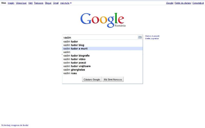This screenshot has width=205, height=128.
Task: Select 'vadim tudor' suggestion
Action: (x=71, y=41)
